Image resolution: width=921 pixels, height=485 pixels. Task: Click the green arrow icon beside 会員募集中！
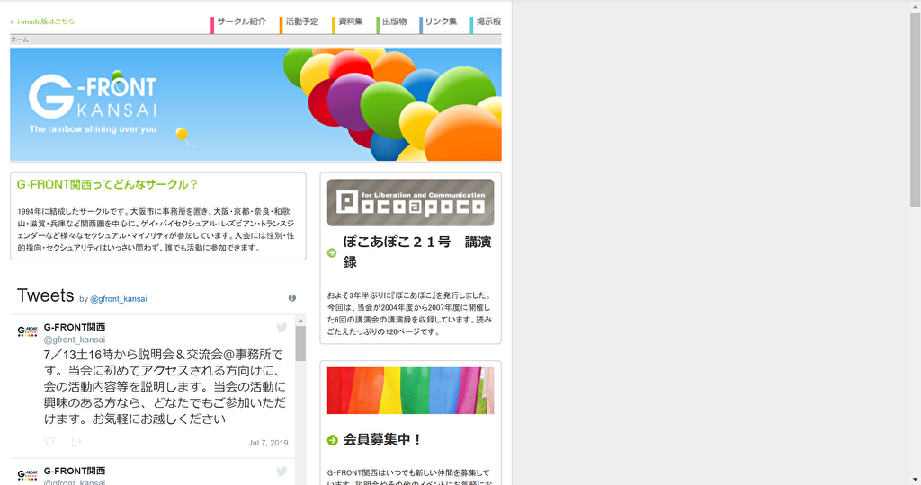pos(333,440)
